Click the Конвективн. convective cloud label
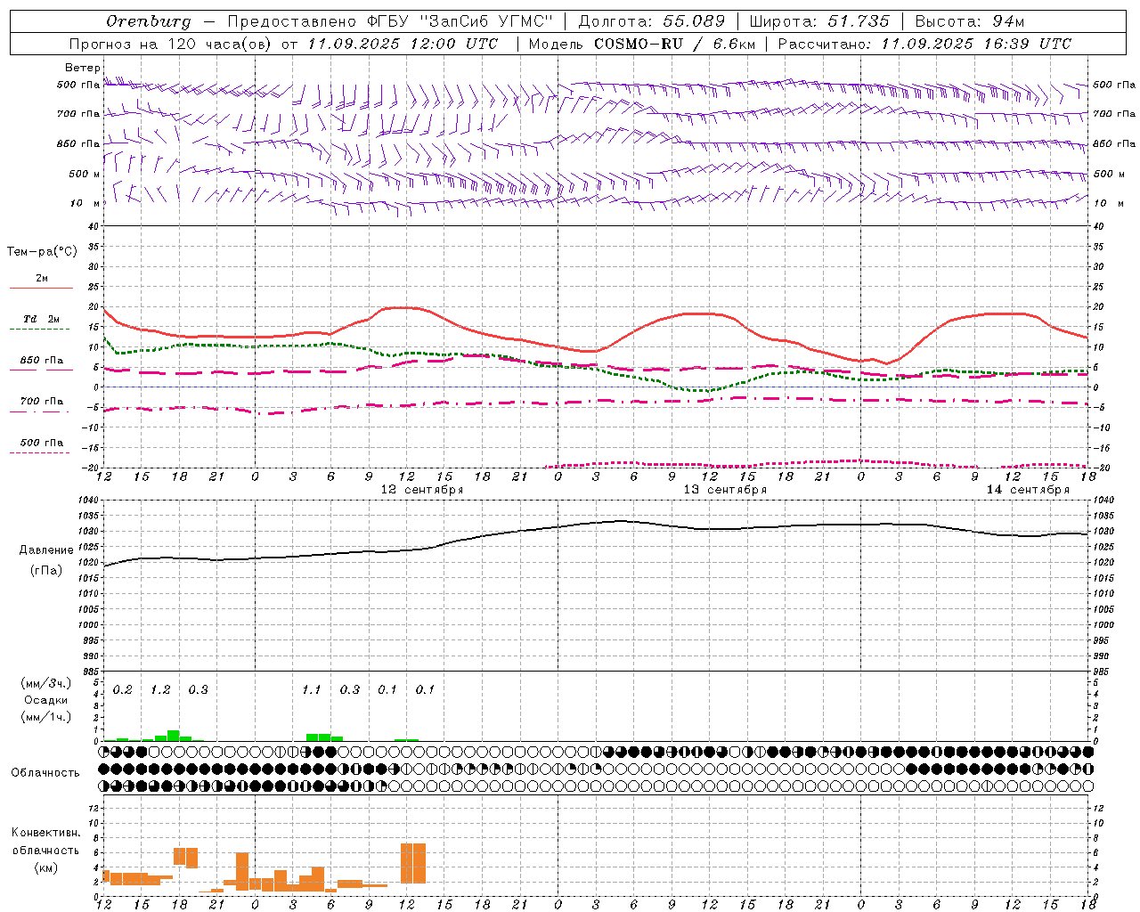This screenshot has height=912, width=1140. coord(46,833)
